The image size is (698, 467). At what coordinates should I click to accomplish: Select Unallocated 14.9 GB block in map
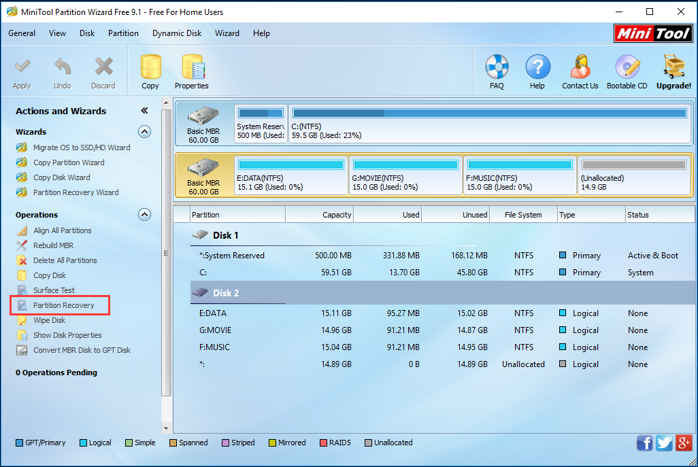coord(634,175)
